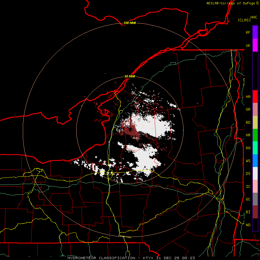Click the HA legend label
The width and height of the screenshot is (260, 260).
pos(248,97)
